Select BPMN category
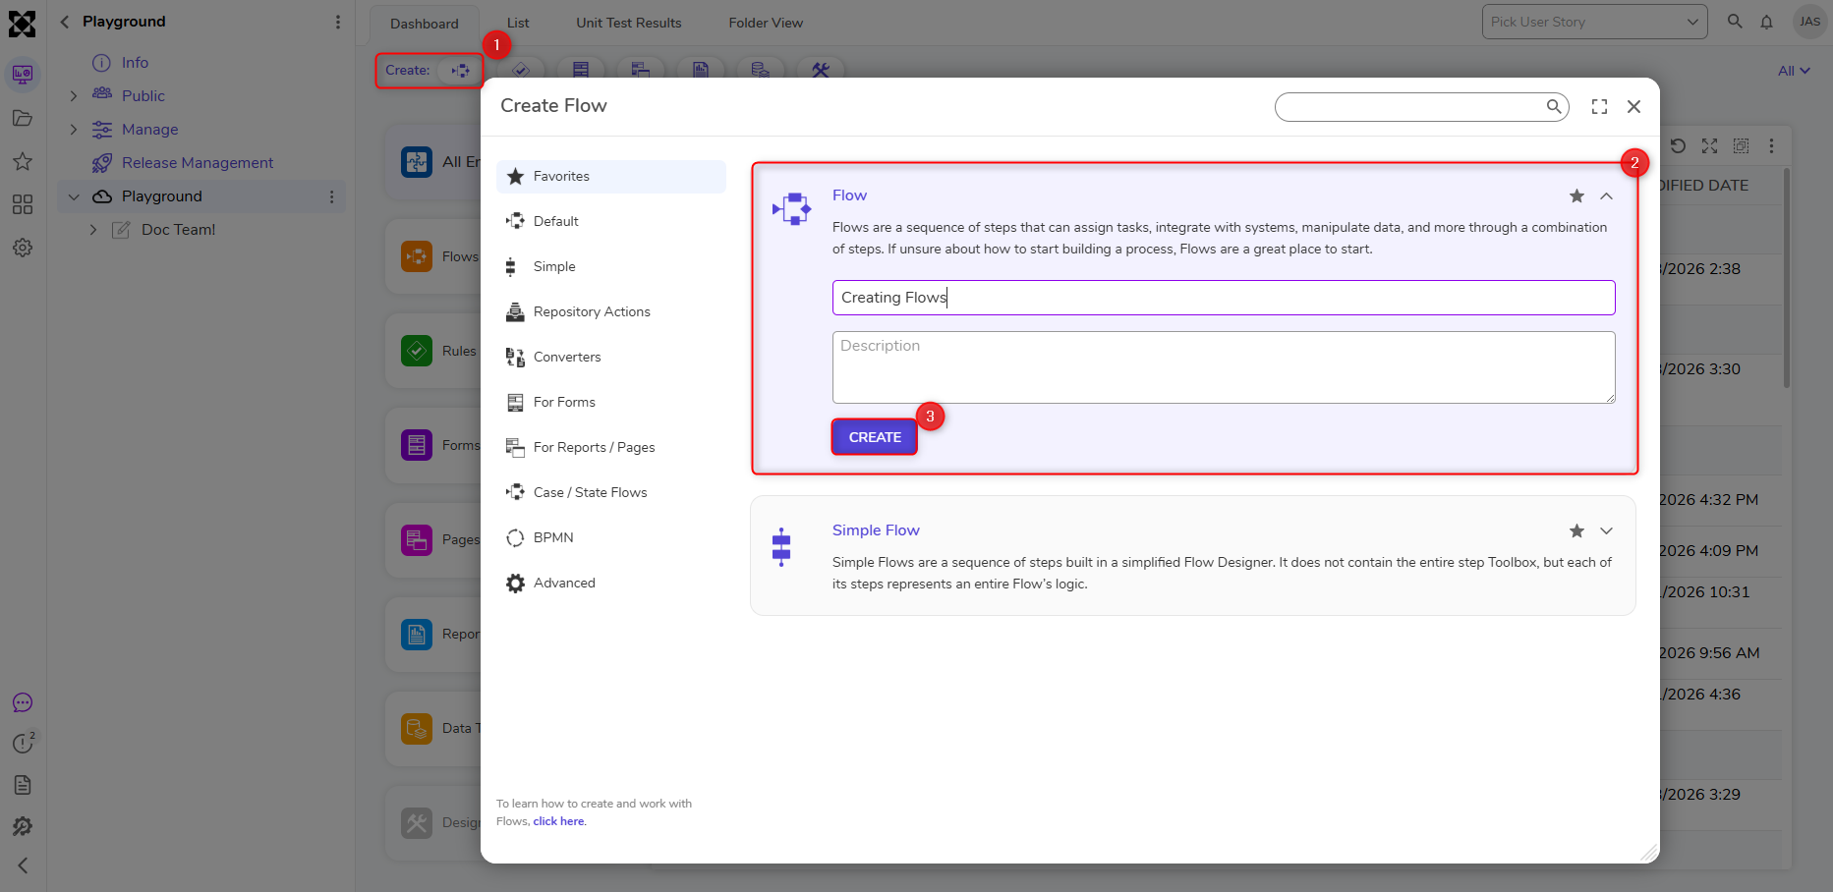 (611, 538)
